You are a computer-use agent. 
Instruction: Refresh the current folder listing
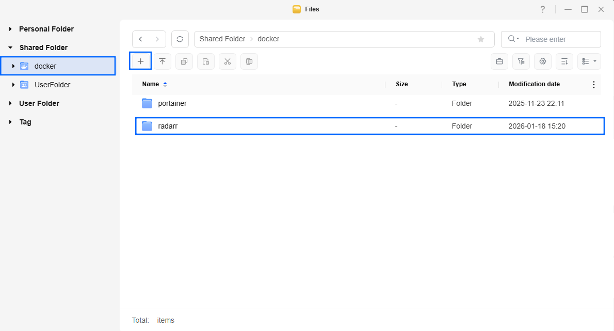coord(180,39)
